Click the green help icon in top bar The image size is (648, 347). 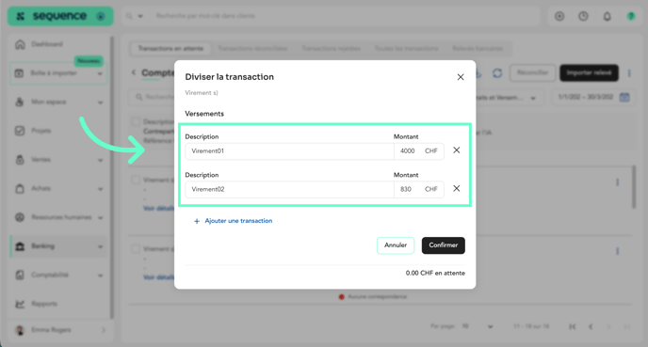pos(631,16)
